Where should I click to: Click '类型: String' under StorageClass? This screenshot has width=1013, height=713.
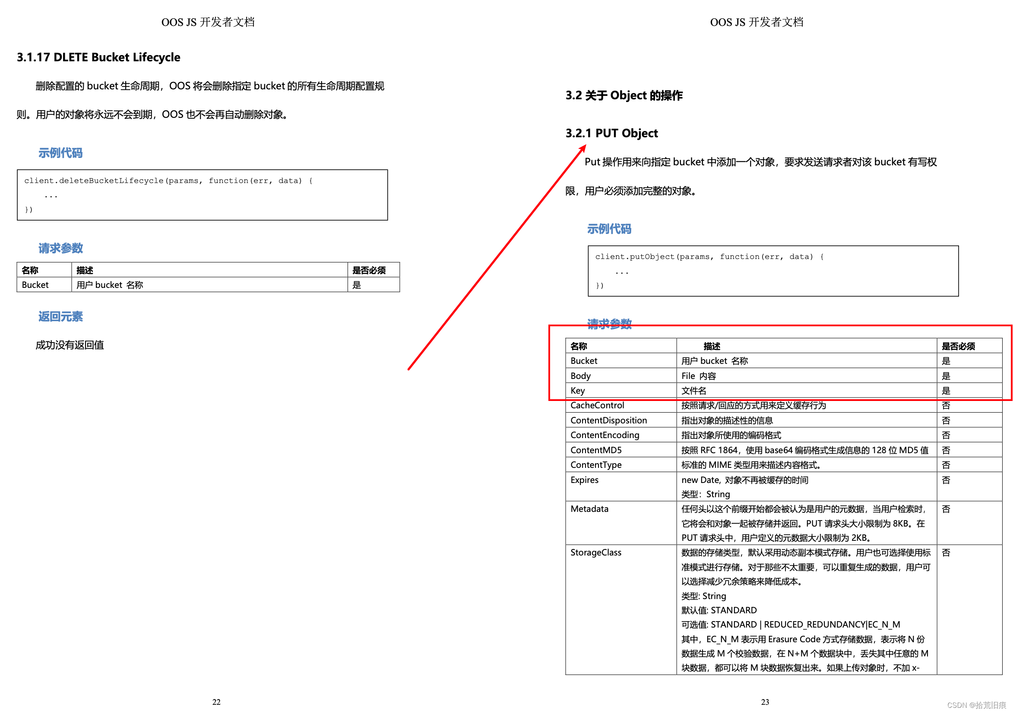tap(704, 596)
